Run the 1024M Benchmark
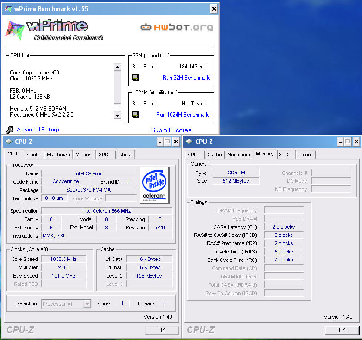The width and height of the screenshot is (362, 340). click(182, 115)
